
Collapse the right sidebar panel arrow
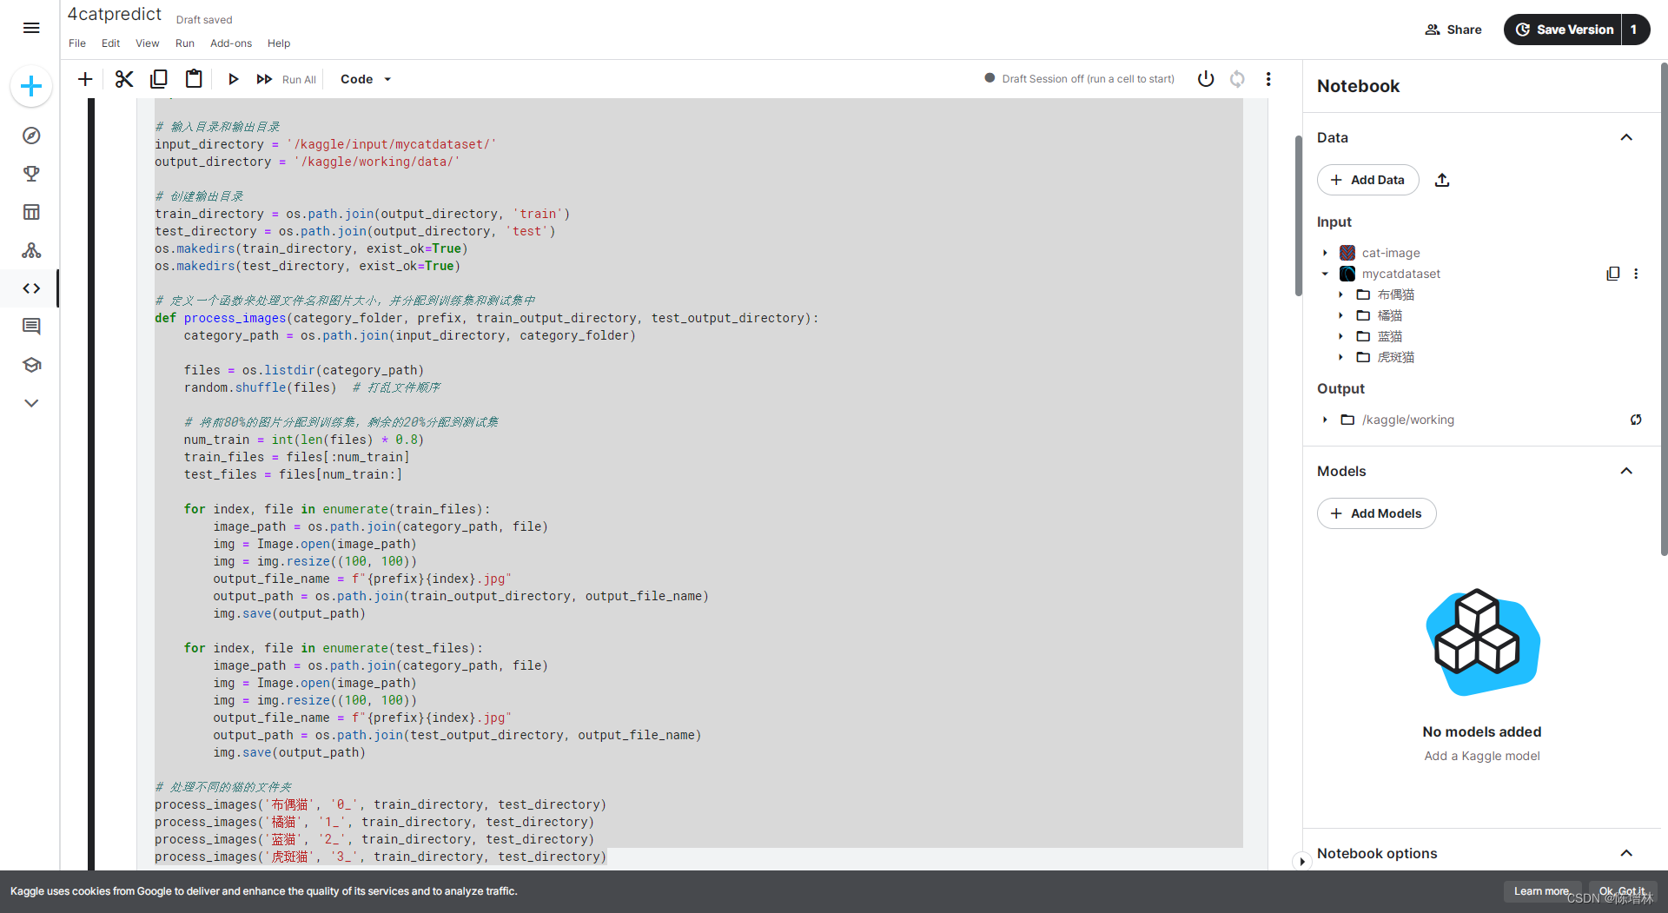click(x=1301, y=862)
